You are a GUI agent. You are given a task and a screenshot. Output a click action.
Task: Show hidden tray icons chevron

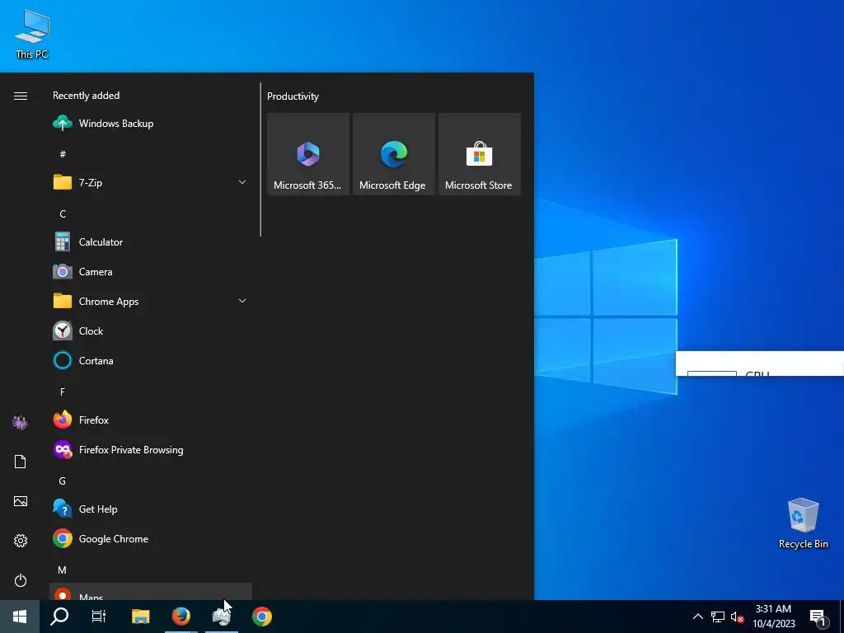tap(697, 617)
